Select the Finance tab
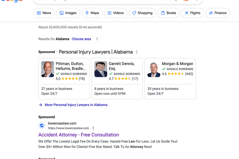 pyautogui.click(x=218, y=13)
